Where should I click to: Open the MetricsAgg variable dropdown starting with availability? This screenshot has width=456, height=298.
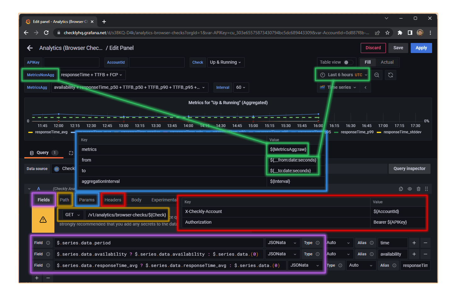(130, 88)
